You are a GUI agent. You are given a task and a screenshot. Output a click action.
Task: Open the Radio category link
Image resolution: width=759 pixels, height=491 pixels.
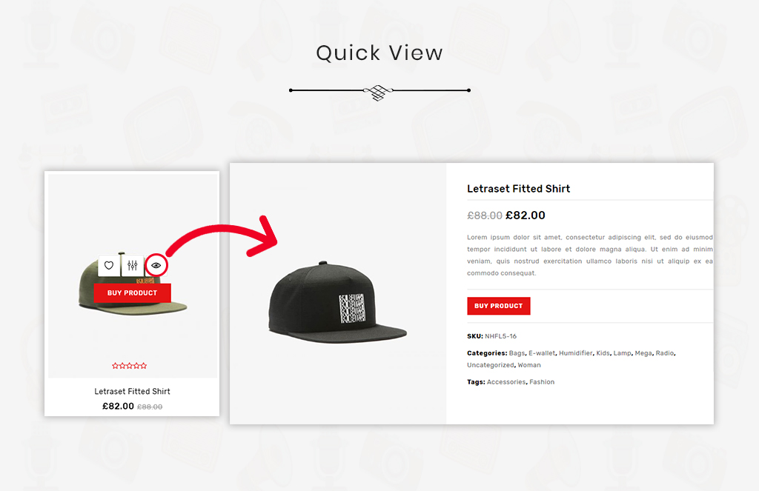click(665, 353)
